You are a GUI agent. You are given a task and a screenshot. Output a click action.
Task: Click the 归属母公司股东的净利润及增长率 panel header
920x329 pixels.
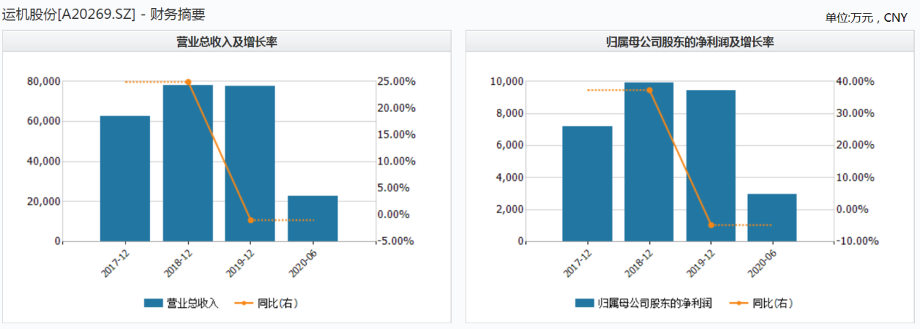click(x=690, y=42)
